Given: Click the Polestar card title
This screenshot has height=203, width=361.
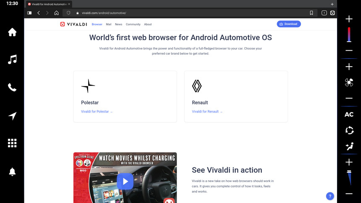Looking at the screenshot, I should click(x=90, y=102).
